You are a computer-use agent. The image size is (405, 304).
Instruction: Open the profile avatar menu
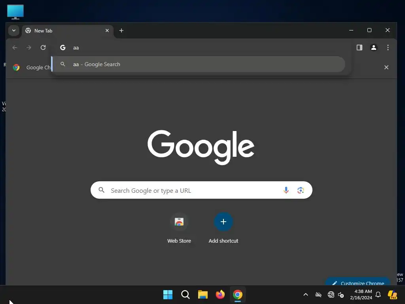(x=373, y=47)
